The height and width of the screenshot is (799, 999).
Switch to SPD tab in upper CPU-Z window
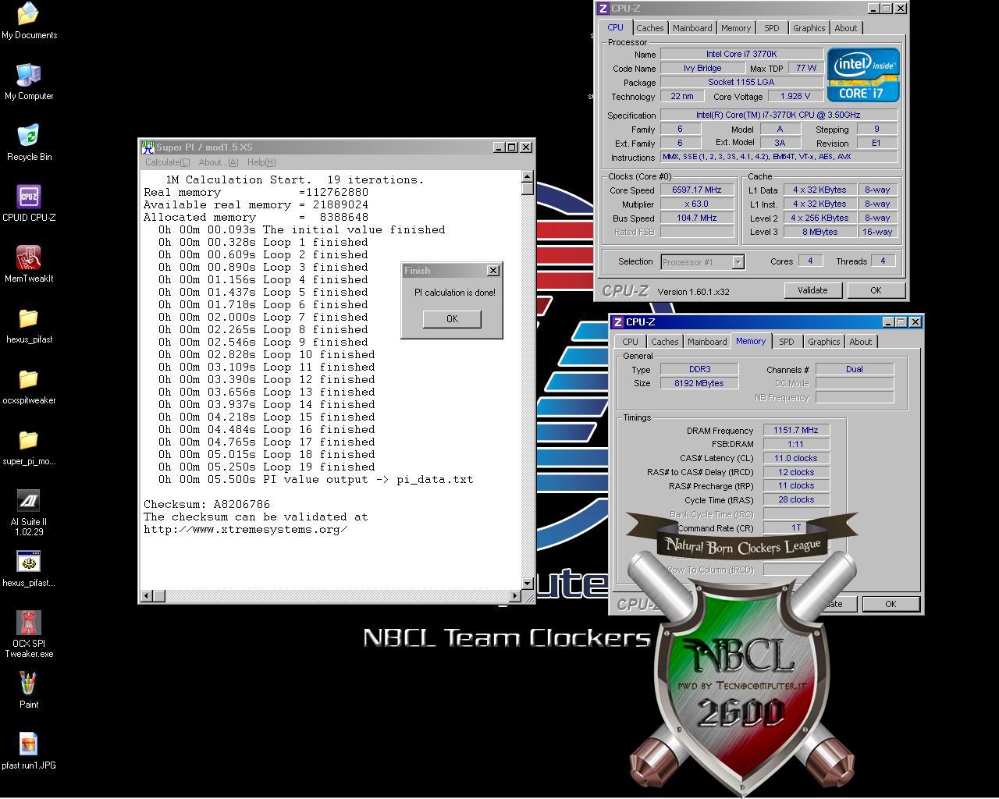[x=771, y=28]
